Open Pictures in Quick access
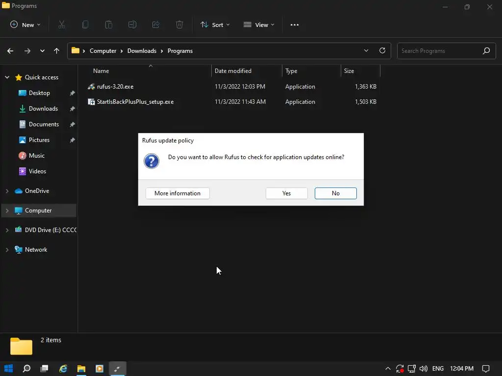 pyautogui.click(x=39, y=140)
